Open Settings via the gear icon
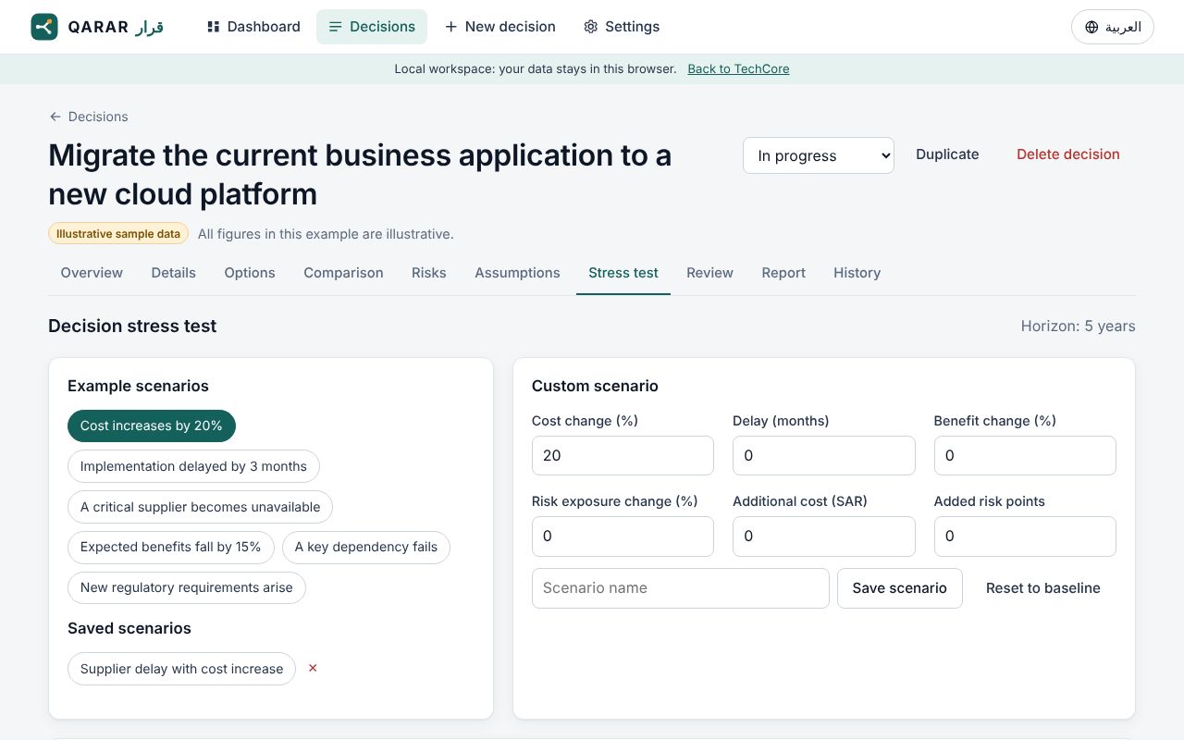This screenshot has width=1184, height=740. click(591, 27)
